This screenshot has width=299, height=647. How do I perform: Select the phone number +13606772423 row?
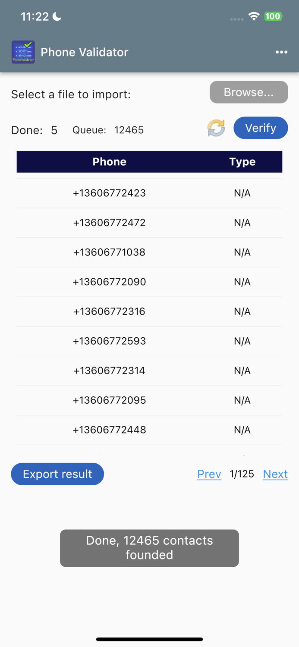pyautogui.click(x=109, y=193)
